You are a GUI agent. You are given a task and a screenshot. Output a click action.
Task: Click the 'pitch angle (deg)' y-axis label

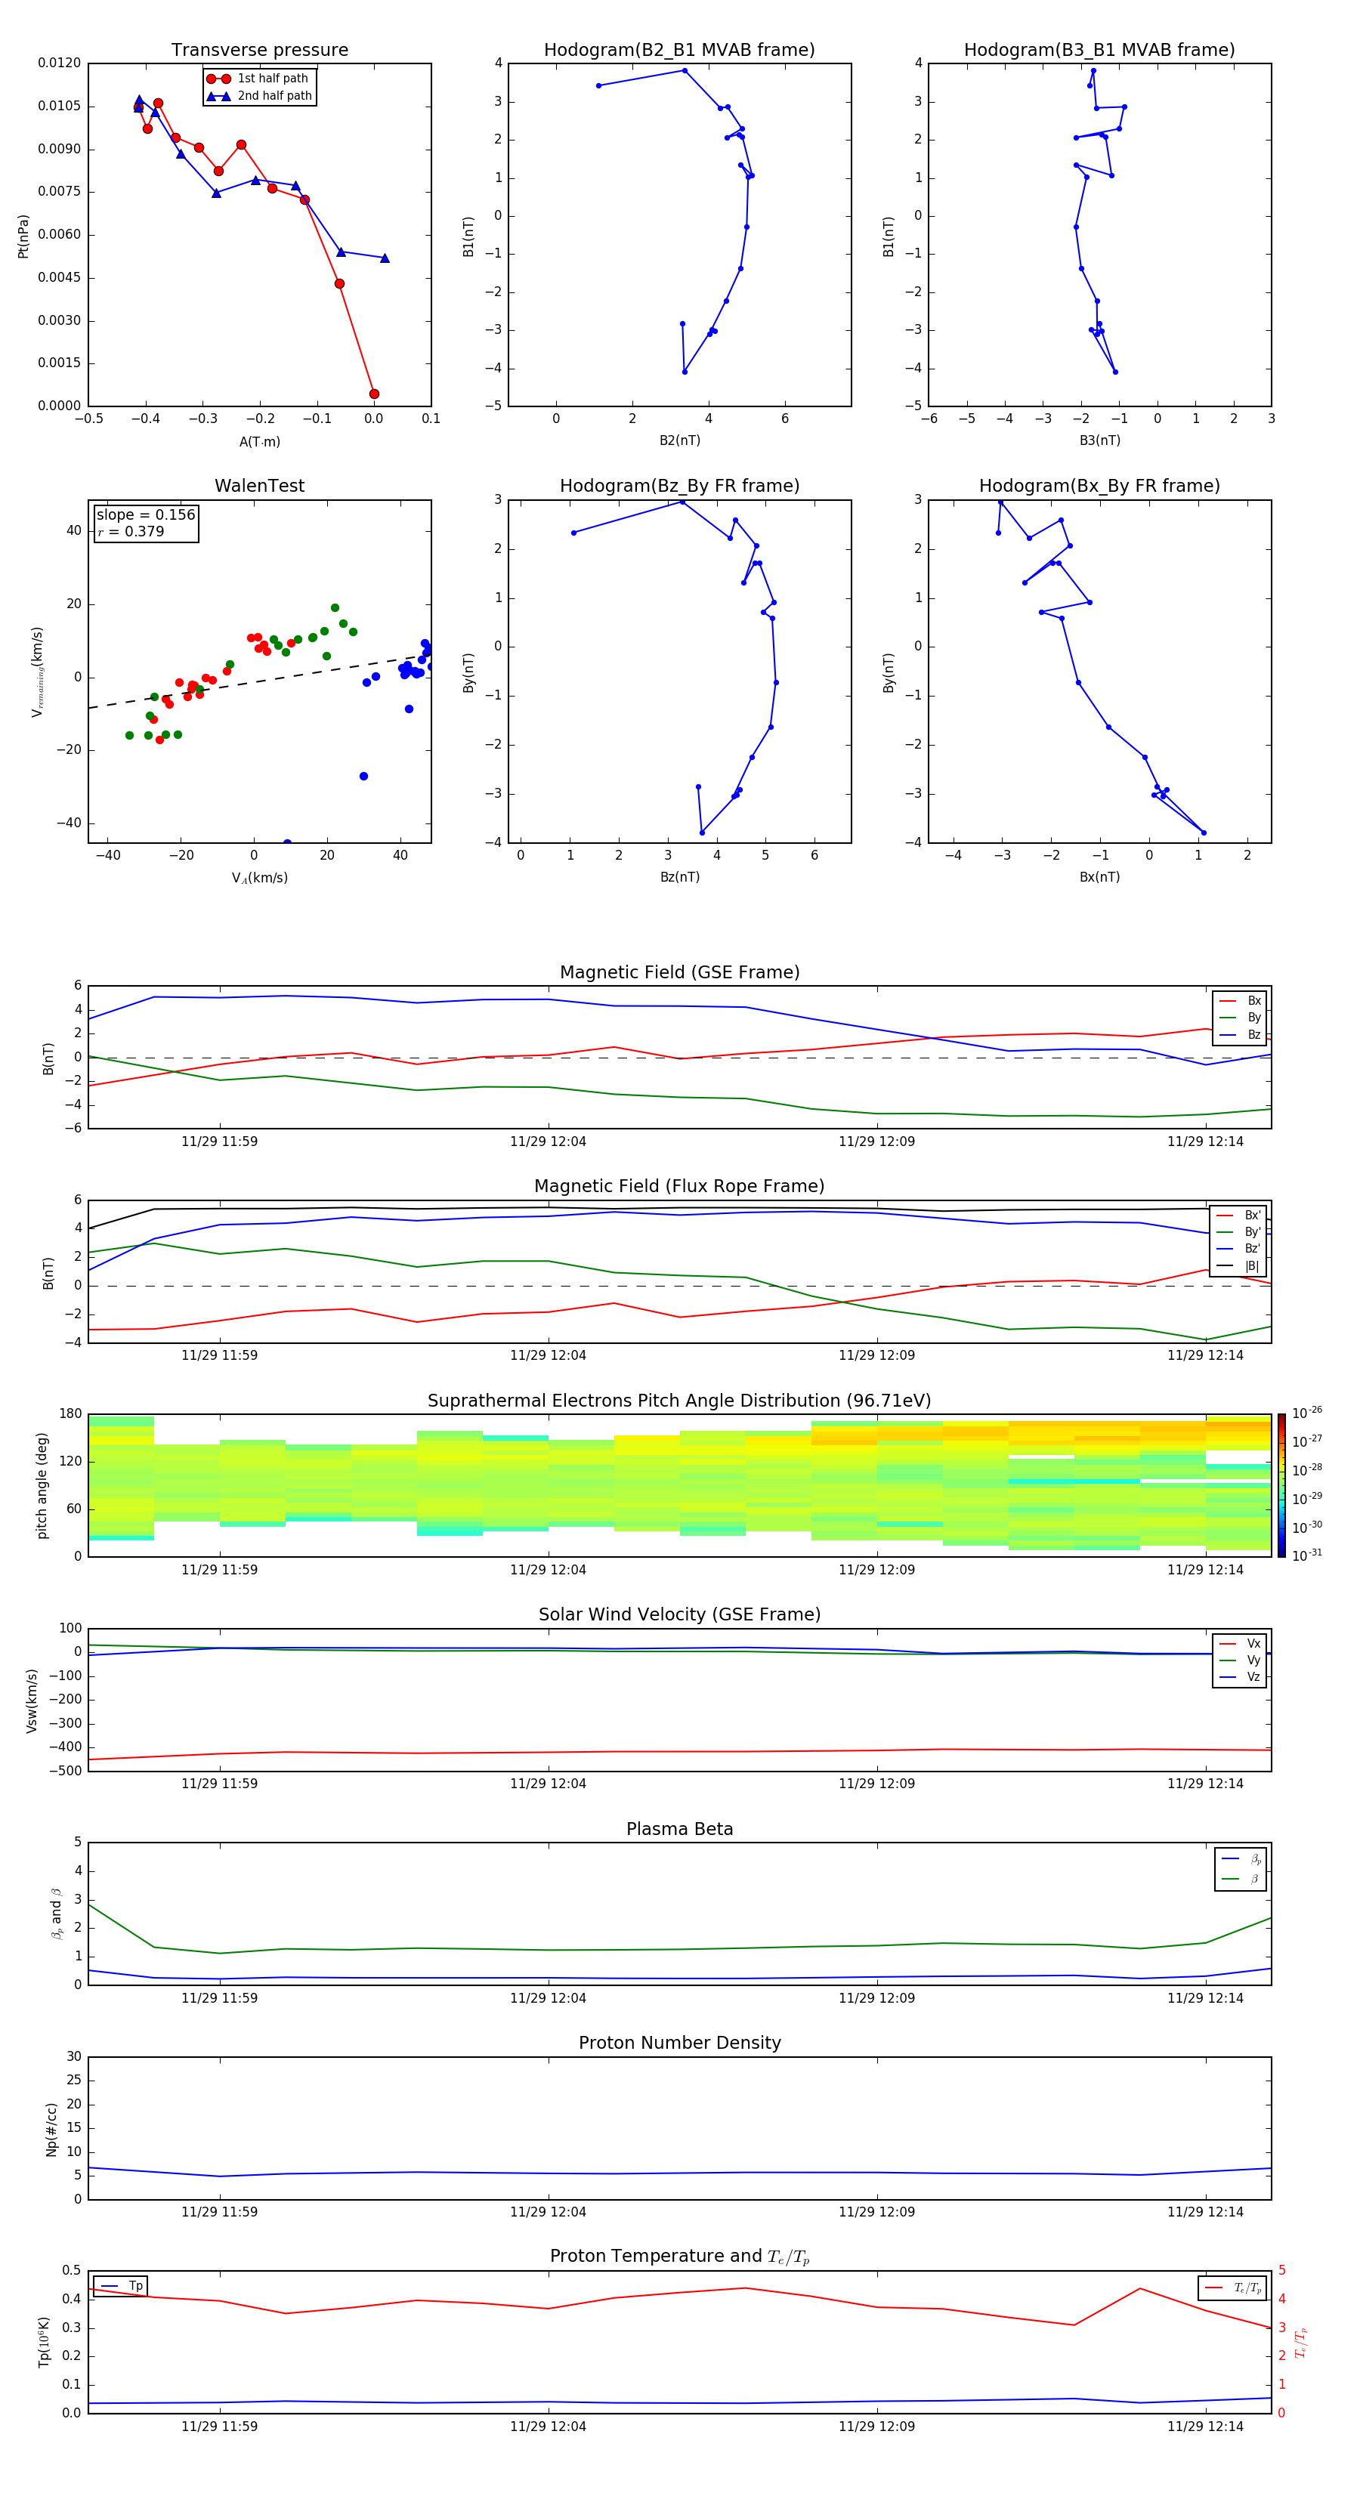(42, 1485)
